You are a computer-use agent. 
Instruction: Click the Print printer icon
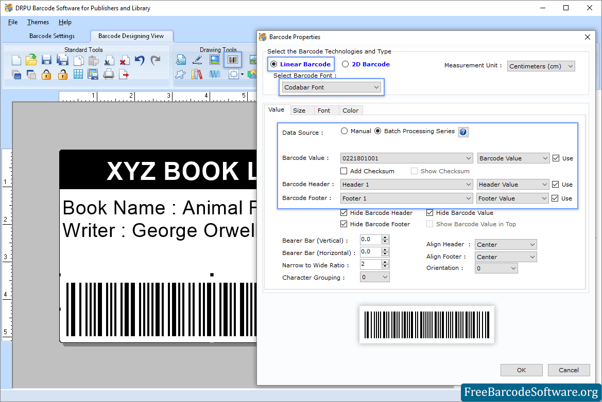[109, 74]
